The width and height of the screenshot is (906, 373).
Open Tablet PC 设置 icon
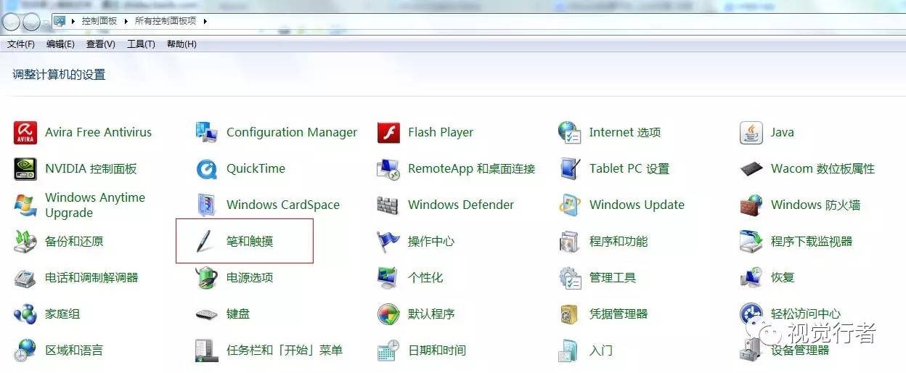tap(569, 168)
